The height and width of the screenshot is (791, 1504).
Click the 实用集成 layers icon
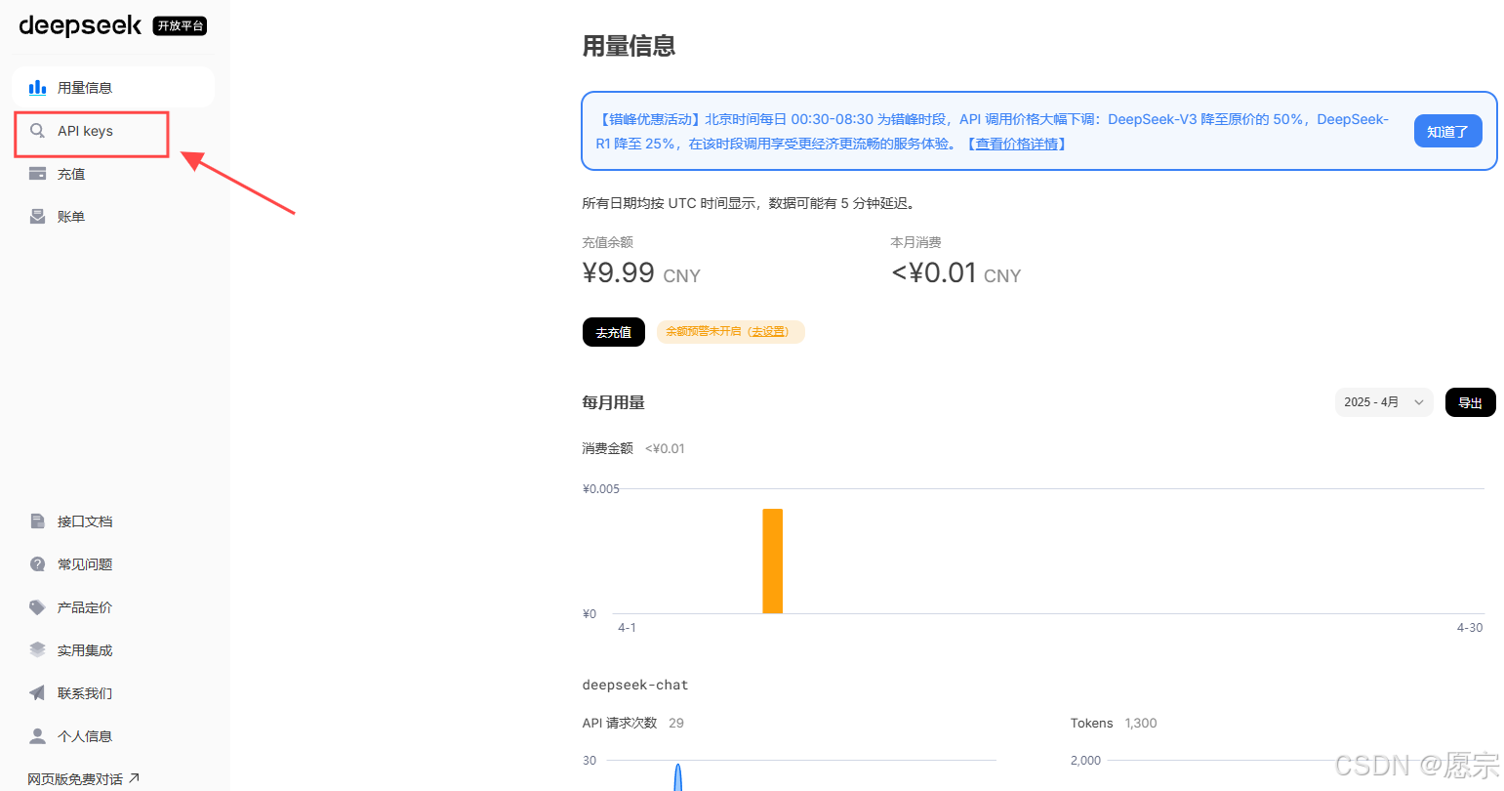(38, 650)
